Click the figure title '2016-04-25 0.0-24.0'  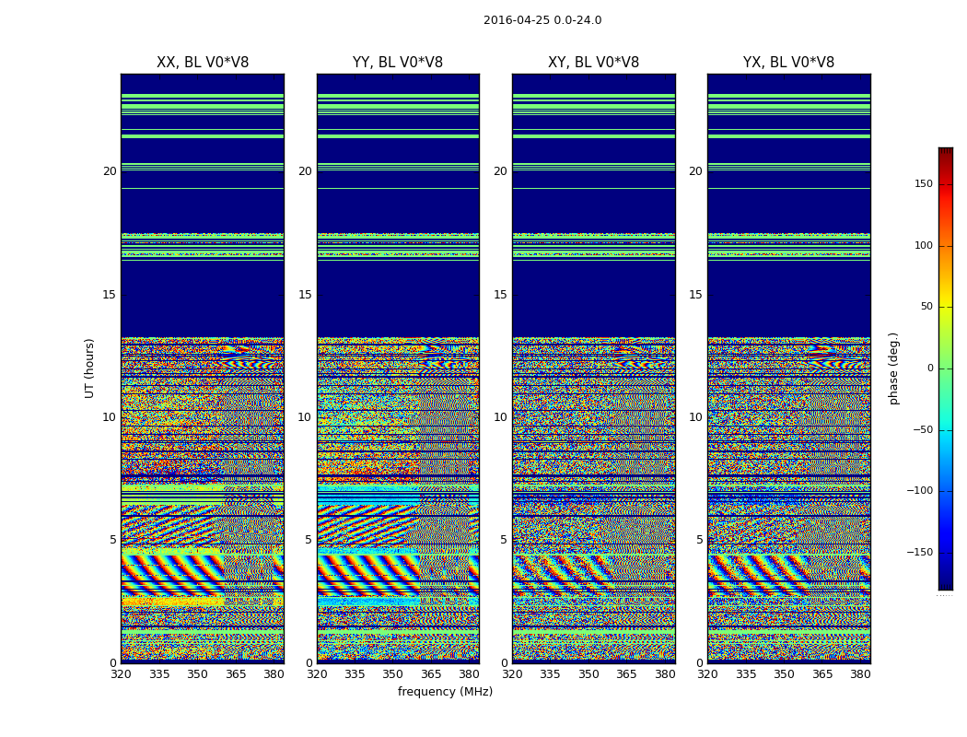542,20
